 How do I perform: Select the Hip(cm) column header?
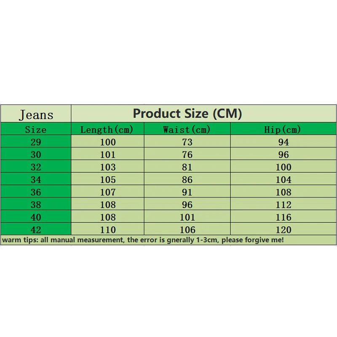283,129
